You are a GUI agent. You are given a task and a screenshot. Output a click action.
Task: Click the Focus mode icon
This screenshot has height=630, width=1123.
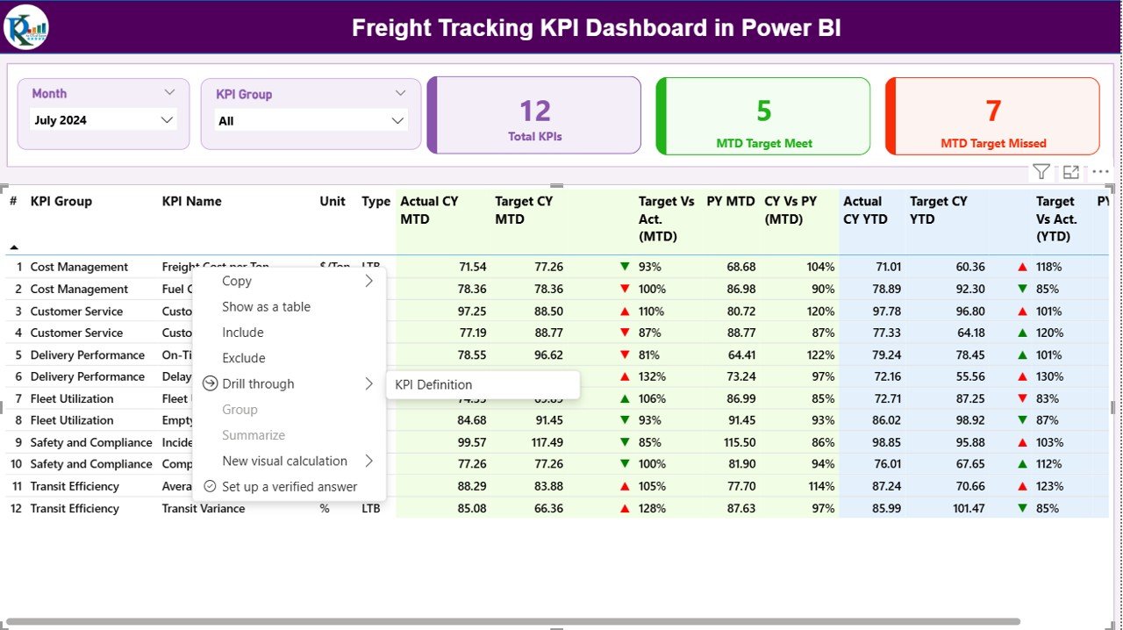1071,172
